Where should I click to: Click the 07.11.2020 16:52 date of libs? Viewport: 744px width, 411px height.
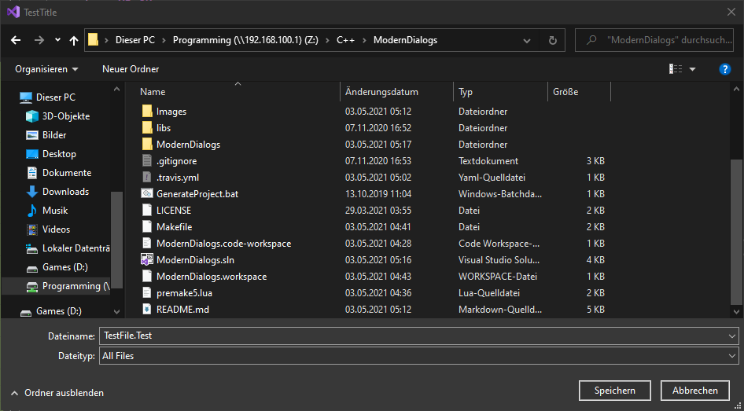coord(378,128)
